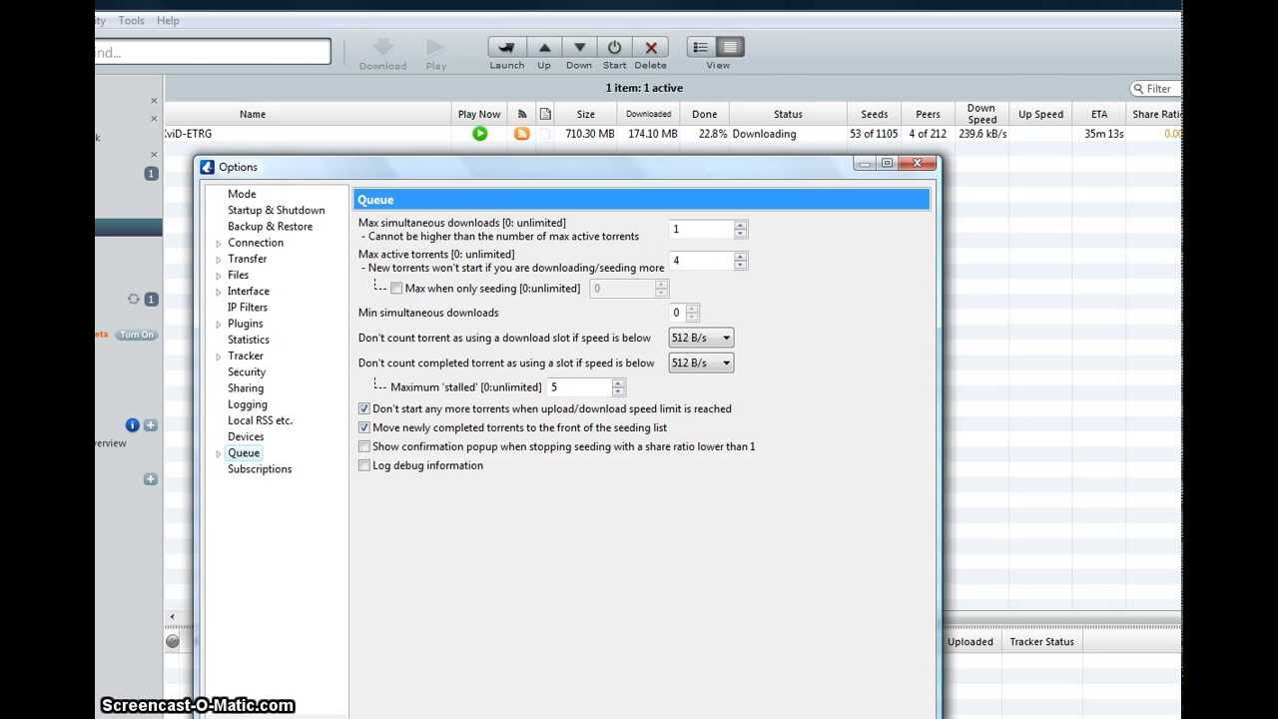Uncheck Don't start any more torrents option

click(x=364, y=408)
